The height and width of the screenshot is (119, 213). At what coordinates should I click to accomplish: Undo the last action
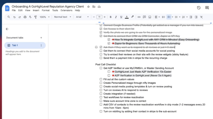point(14,17)
